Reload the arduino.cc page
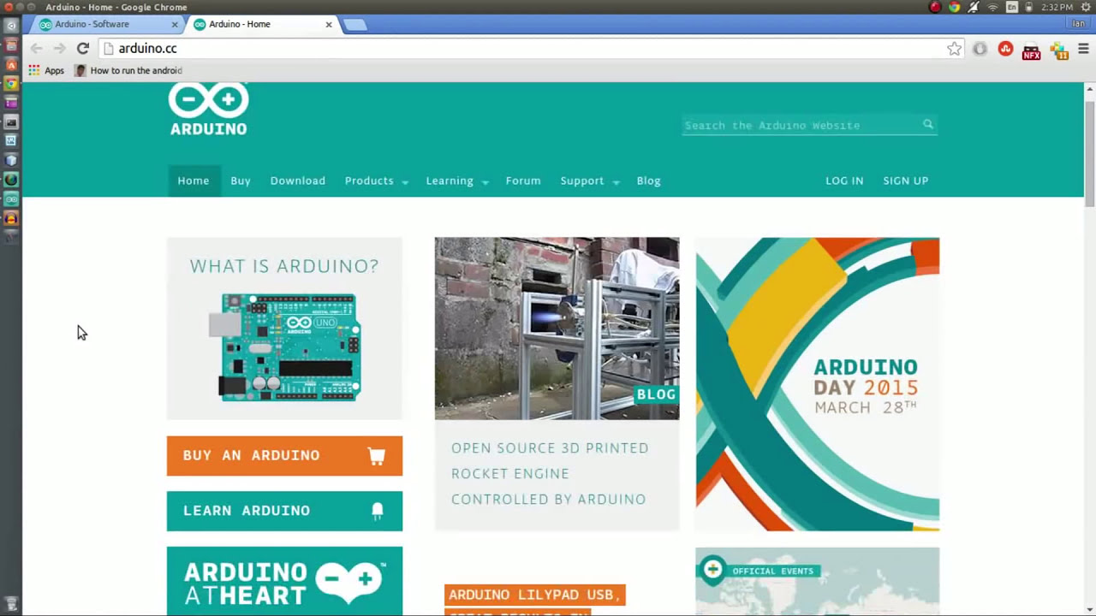1096x616 pixels. coord(83,49)
